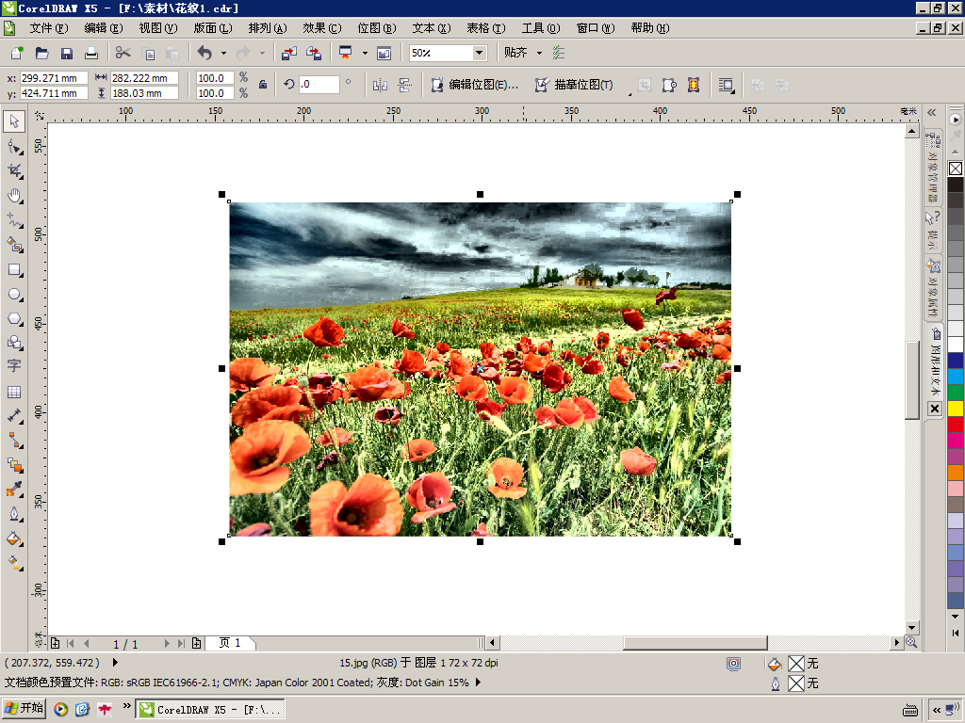Print the document
Image resolution: width=965 pixels, height=723 pixels.
[91, 53]
